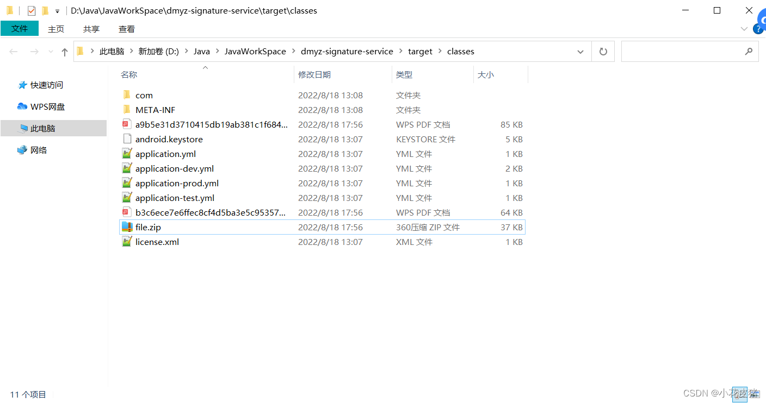Select the b3c6ece7 PDF file icon

coord(127,212)
